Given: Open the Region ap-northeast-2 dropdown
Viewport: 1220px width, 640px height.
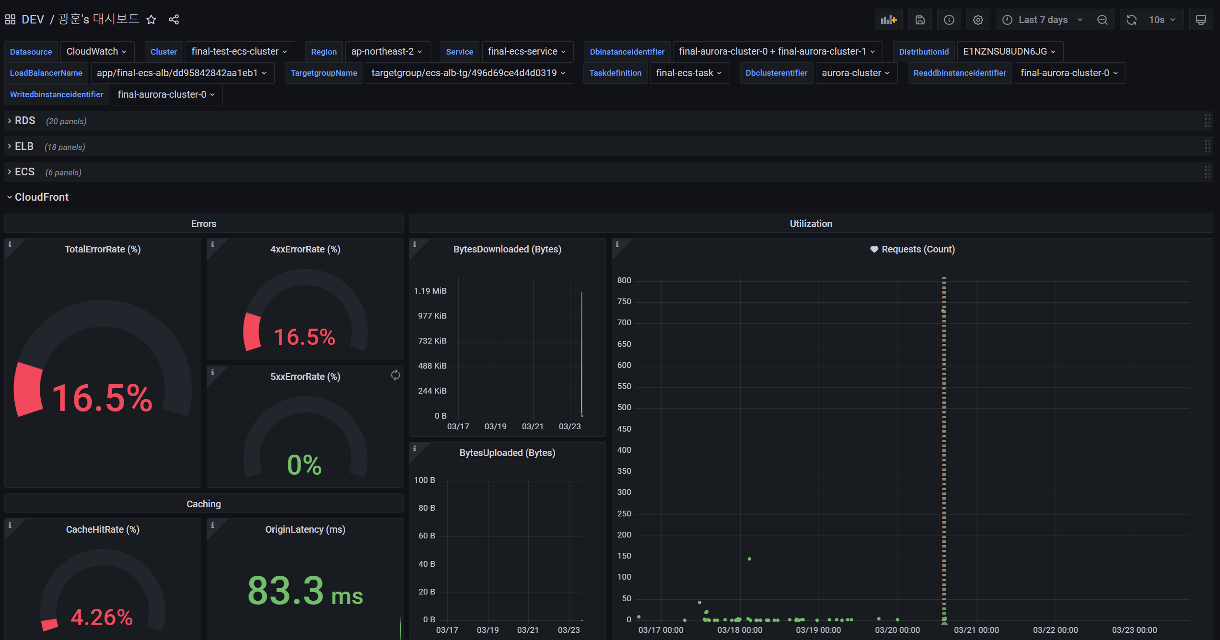Looking at the screenshot, I should click(x=386, y=52).
